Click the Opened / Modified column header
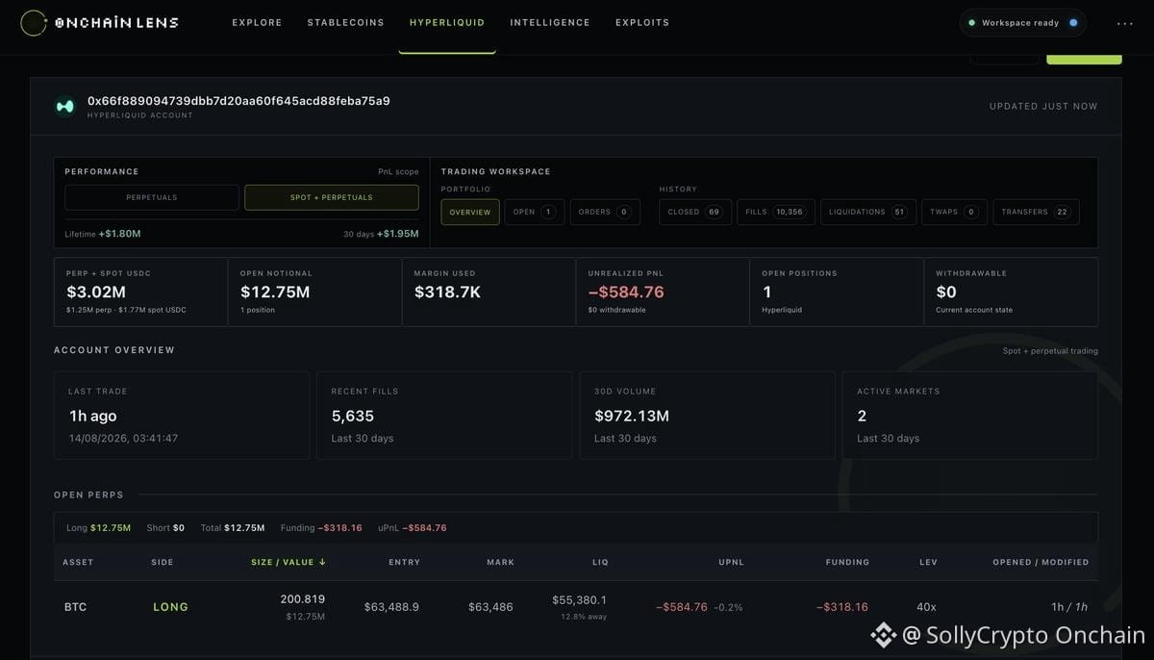The width and height of the screenshot is (1154, 660). (x=1041, y=562)
